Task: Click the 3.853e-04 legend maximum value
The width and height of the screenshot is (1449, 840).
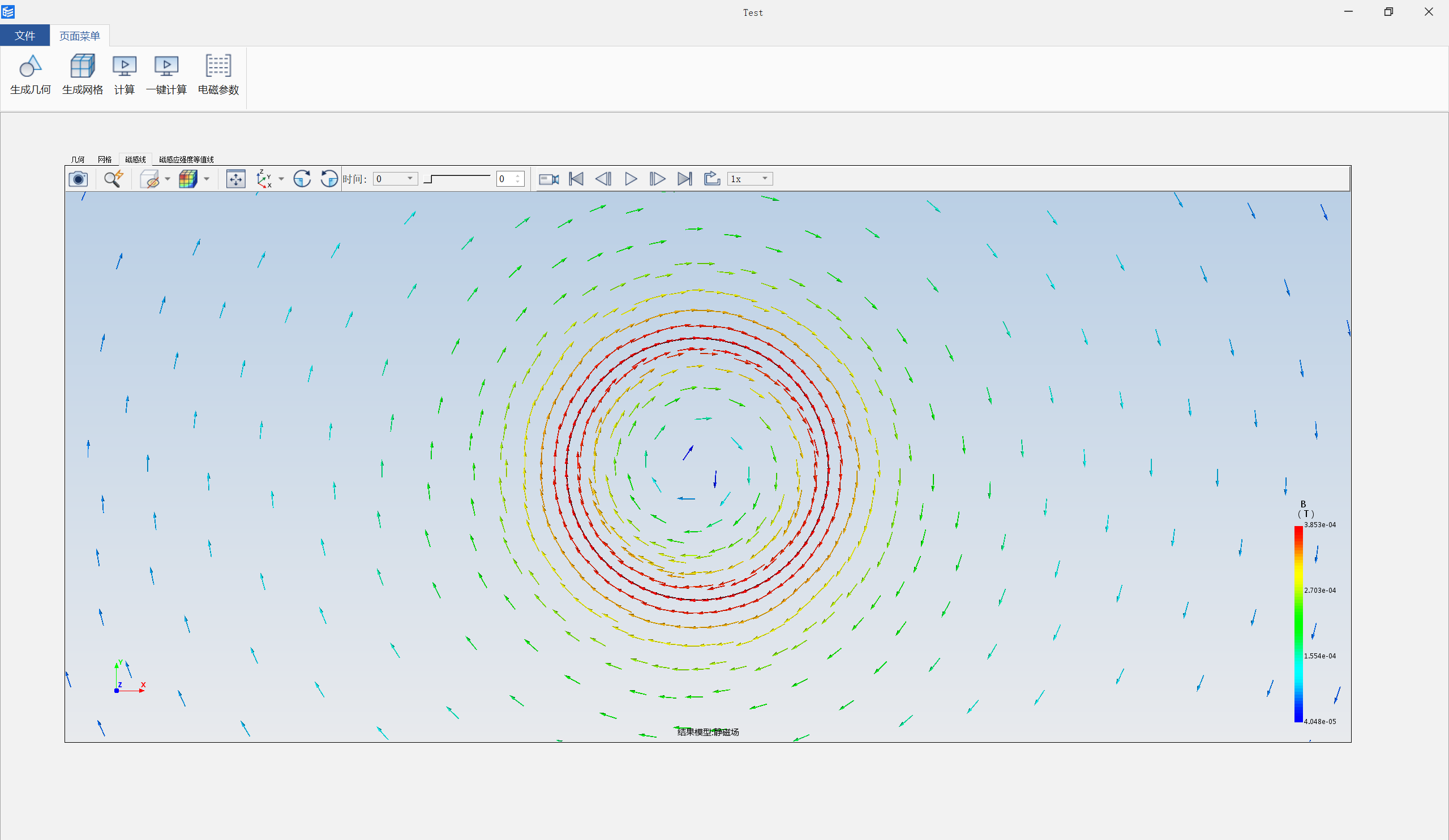Action: tap(1319, 524)
